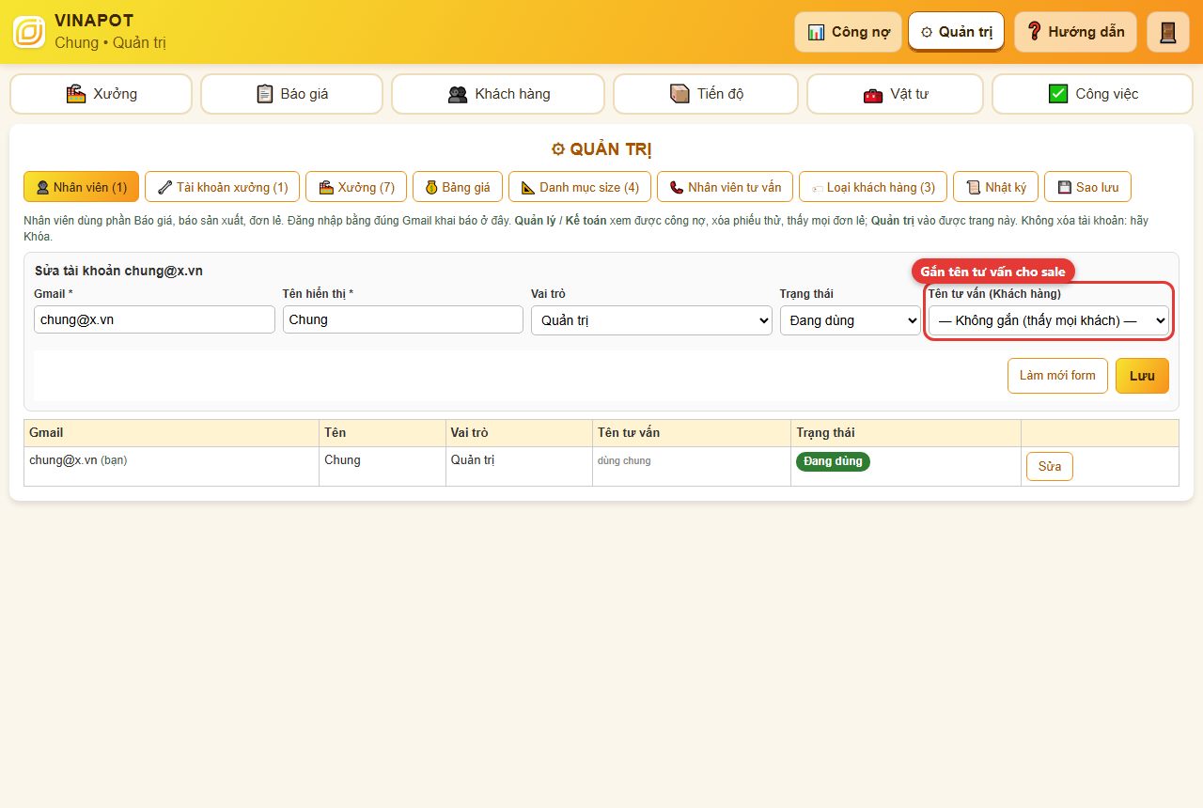Image resolution: width=1203 pixels, height=808 pixels.
Task: Open the Danh mục size (4) tab
Action: (580, 187)
